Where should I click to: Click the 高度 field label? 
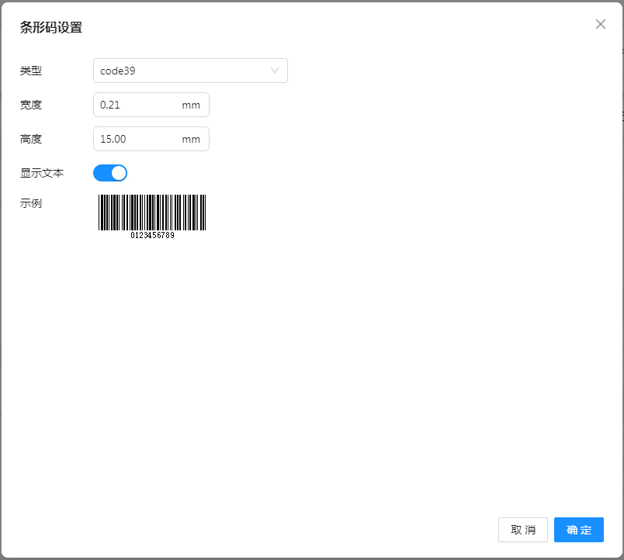(31, 139)
